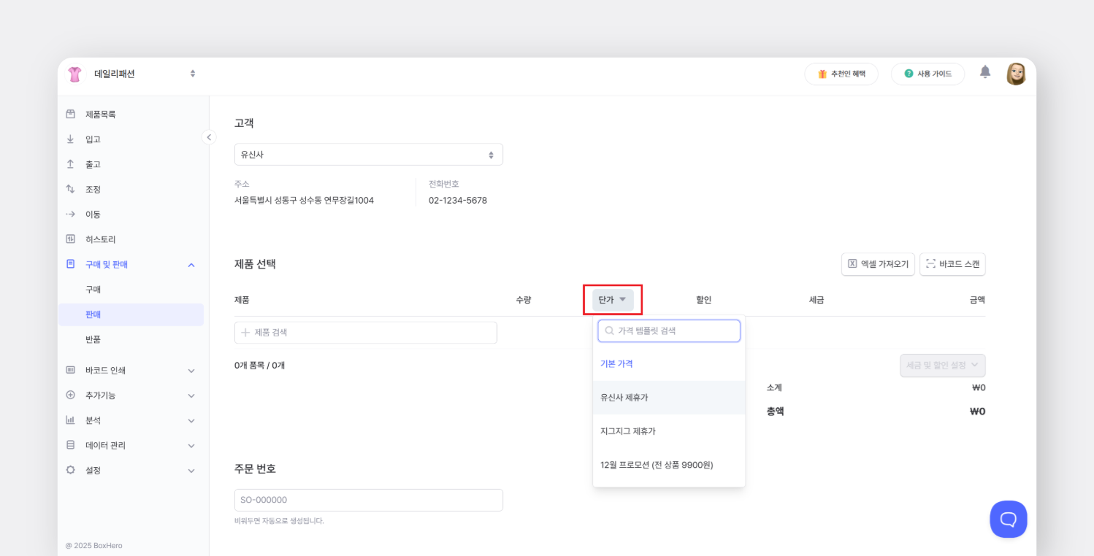Open the 히스토리 history icon

coord(69,239)
